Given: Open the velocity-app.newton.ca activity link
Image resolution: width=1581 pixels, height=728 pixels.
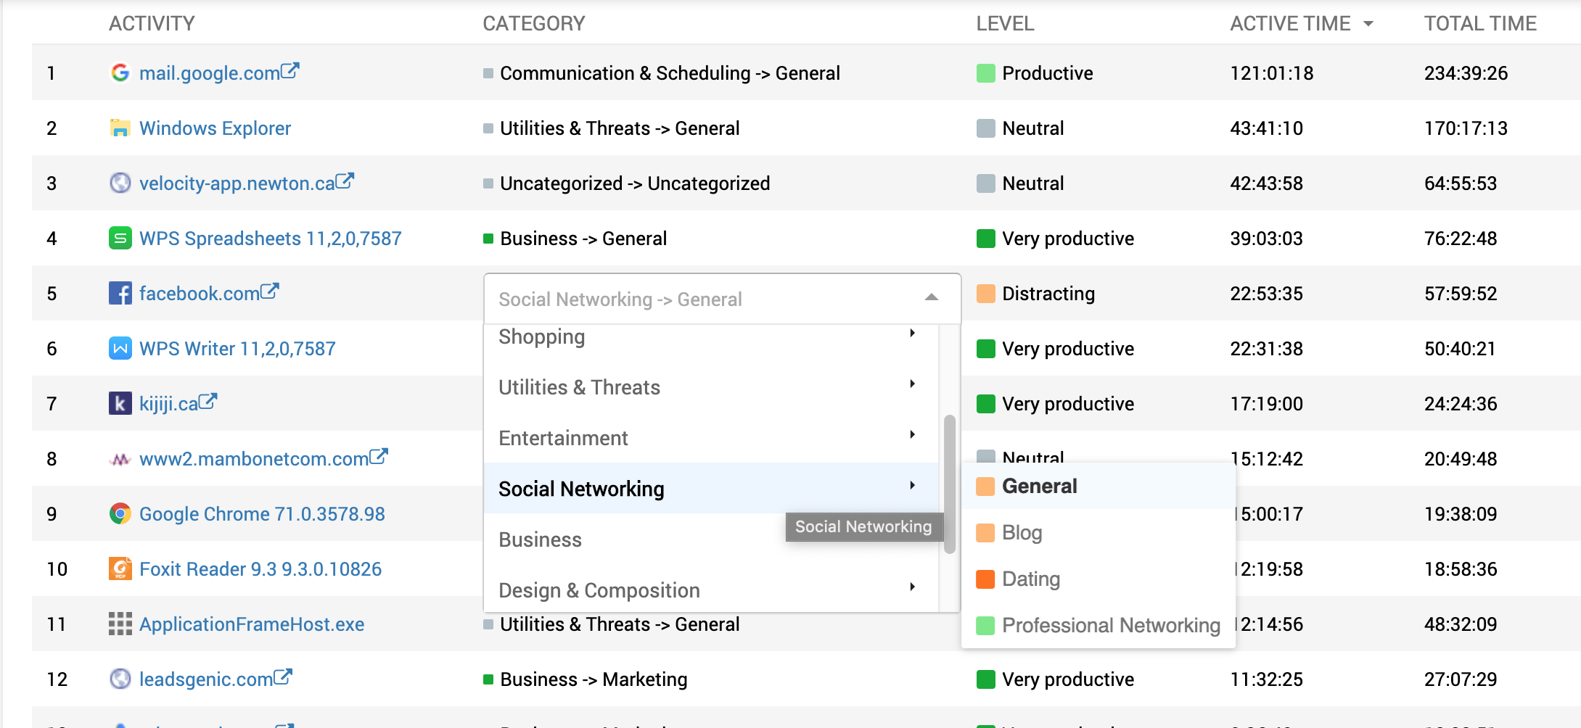Looking at the screenshot, I should [x=237, y=183].
